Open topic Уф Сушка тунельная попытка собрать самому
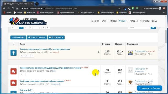 (42, 81)
